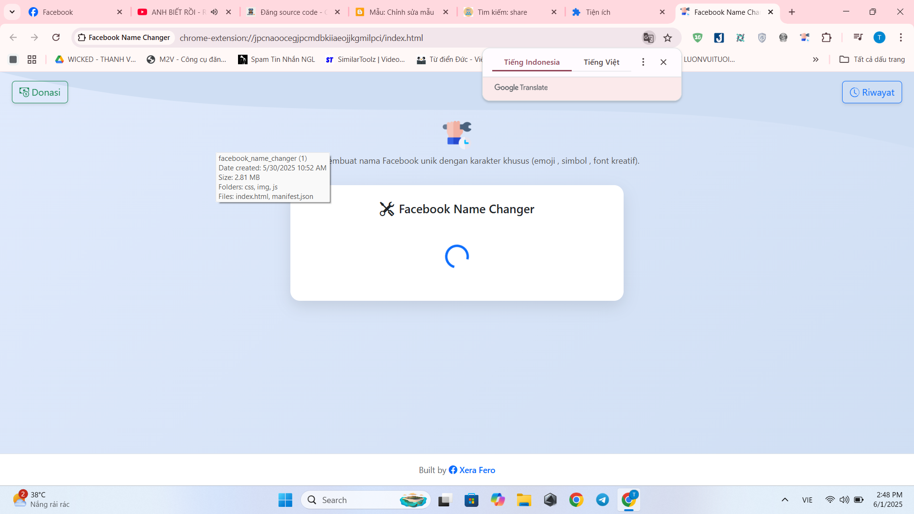Open Tất cả dấu trang folder
This screenshot has width=914, height=514.
872,59
